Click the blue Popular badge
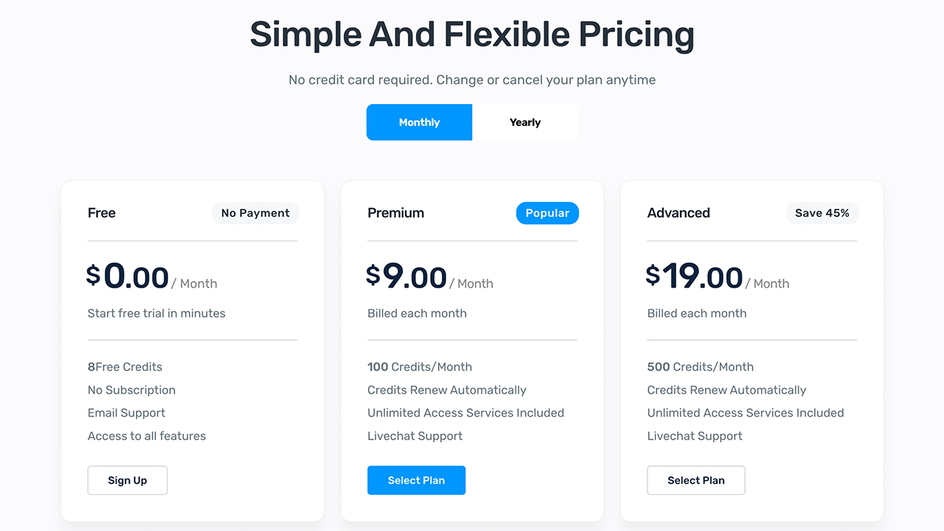 point(547,213)
